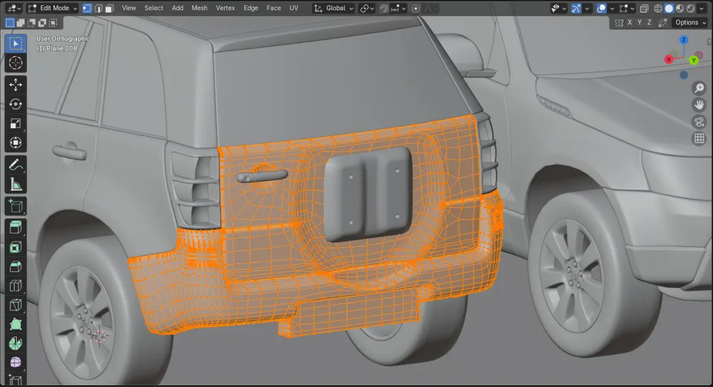Select the Knife tool

point(16,306)
